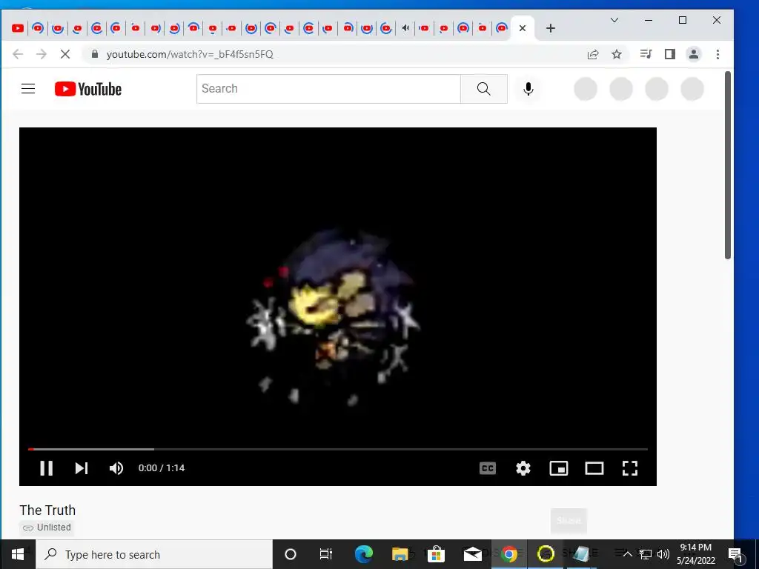The width and height of the screenshot is (759, 569).
Task: Open Task View on taskbar
Action: pos(326,554)
